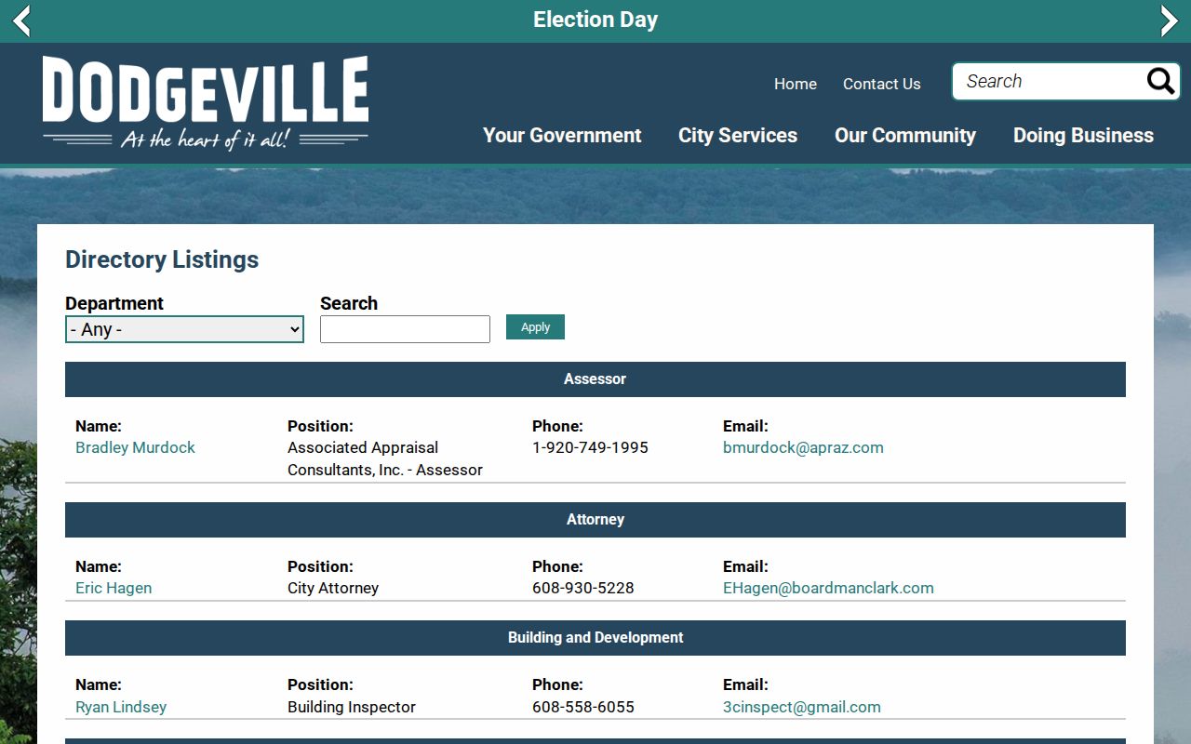Select phone number 608-930-5228
The height and width of the screenshot is (744, 1191).
tap(583, 588)
